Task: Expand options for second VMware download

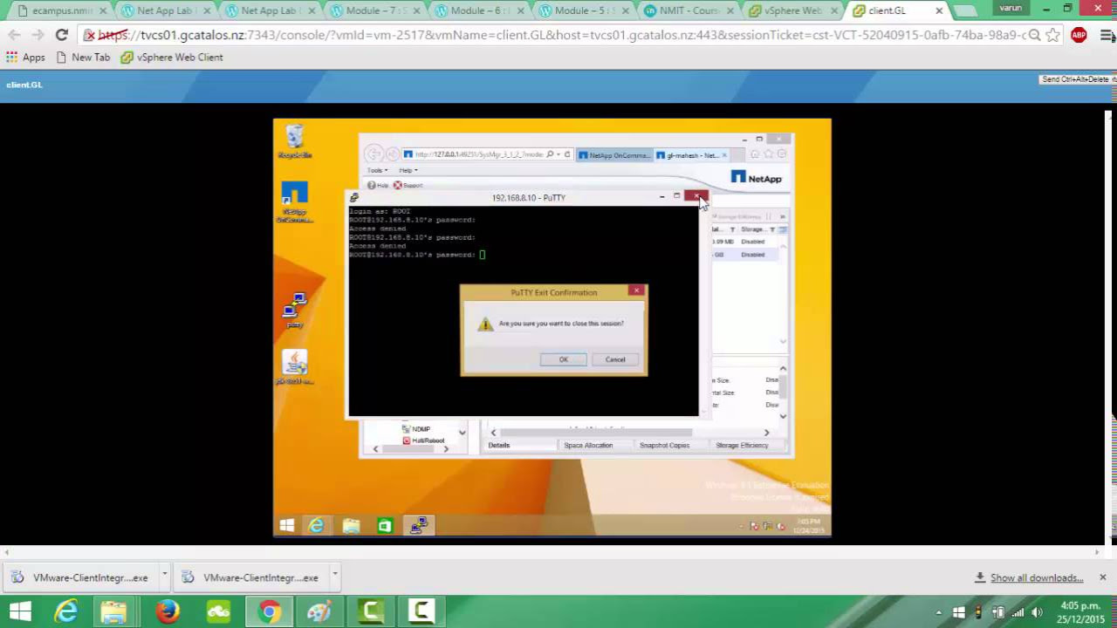Action: tap(334, 575)
